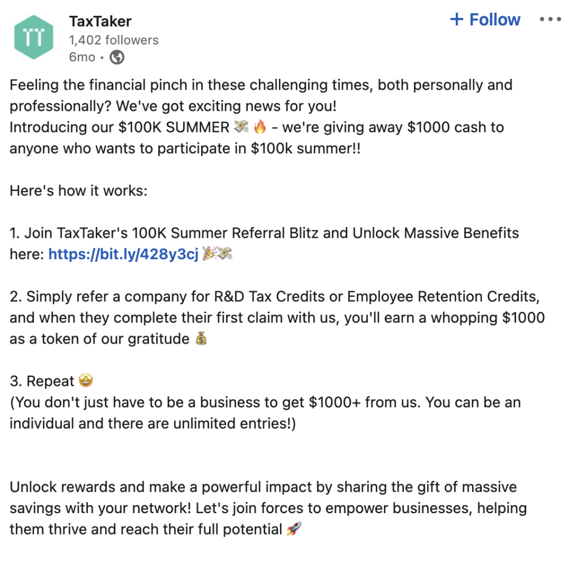Click the "Feeling the financial pinch" opening sentence
This screenshot has width=577, height=565.
coord(261,95)
